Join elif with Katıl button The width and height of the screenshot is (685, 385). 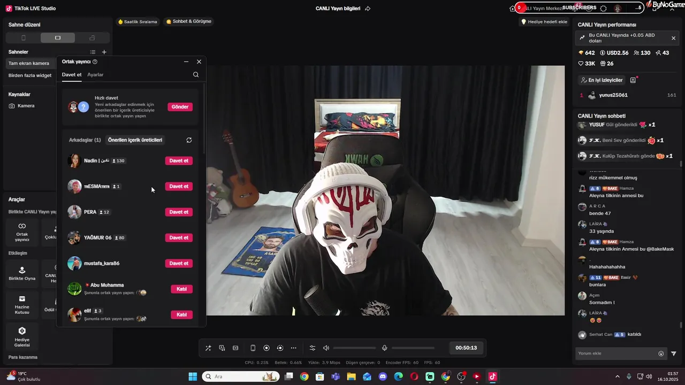181,315
